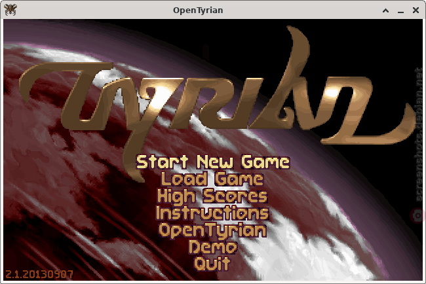Choose the OpenTyrian menu entry
This screenshot has width=426, height=284.
[x=212, y=230]
